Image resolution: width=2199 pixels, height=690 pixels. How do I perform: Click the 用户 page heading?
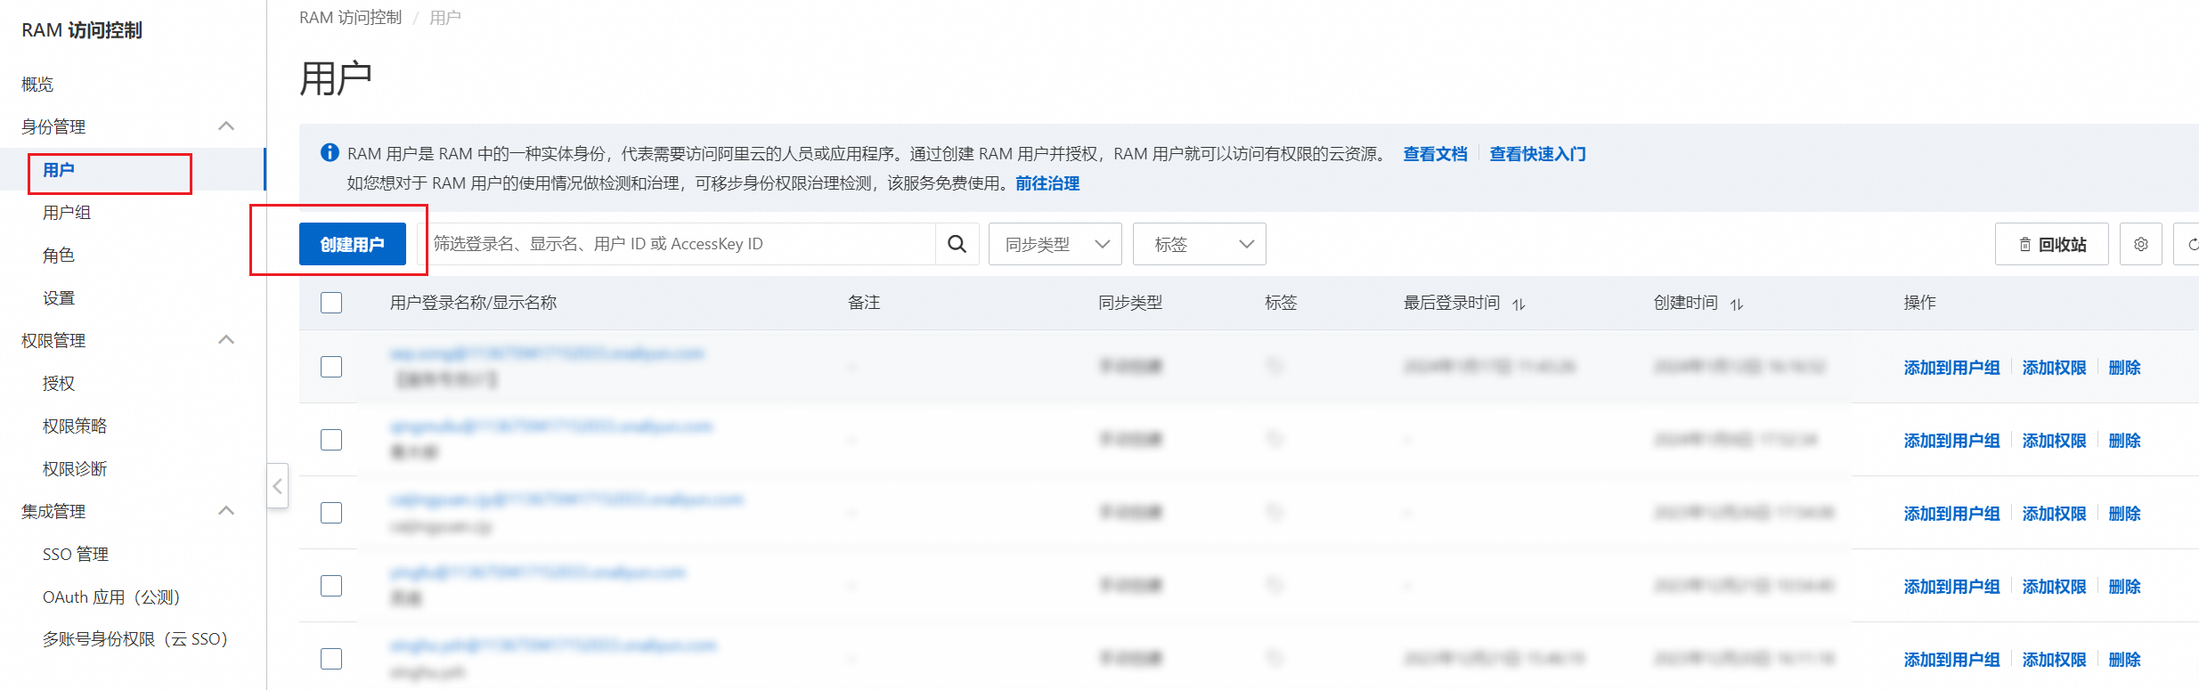tap(336, 78)
